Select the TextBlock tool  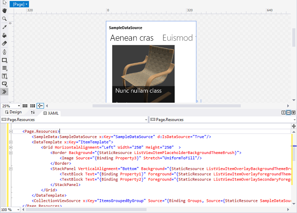4,76
